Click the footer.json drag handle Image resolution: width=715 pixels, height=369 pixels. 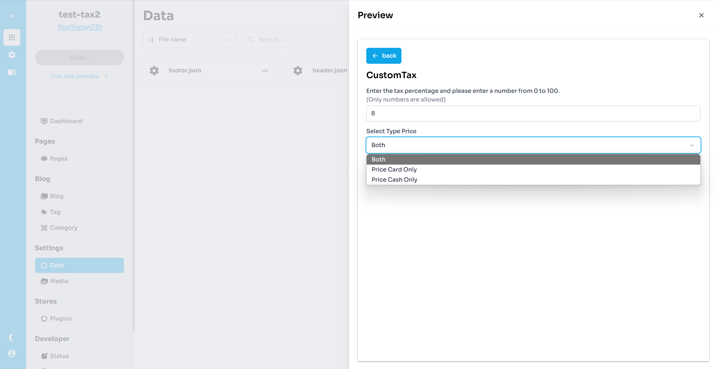265,71
